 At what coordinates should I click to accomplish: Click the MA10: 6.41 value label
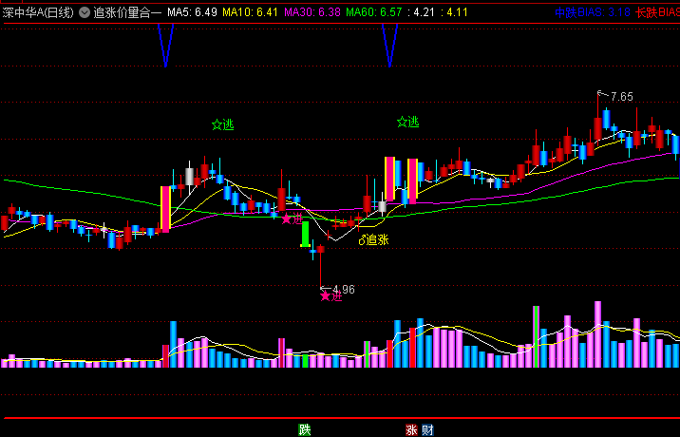pos(250,12)
